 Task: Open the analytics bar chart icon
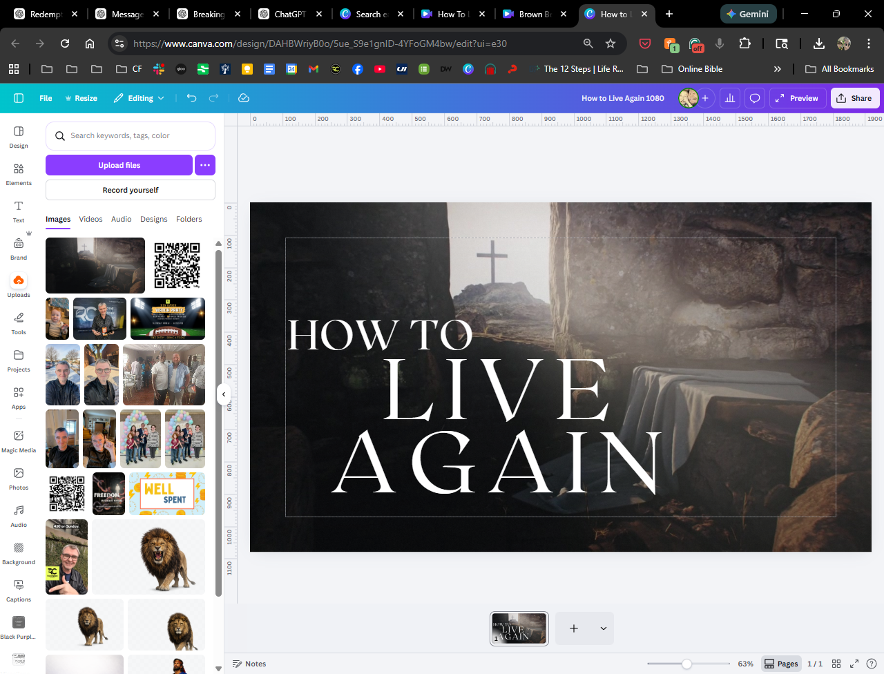(x=730, y=98)
